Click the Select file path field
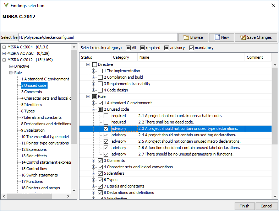Viewport: 279px width, 211px height. pos(98,37)
